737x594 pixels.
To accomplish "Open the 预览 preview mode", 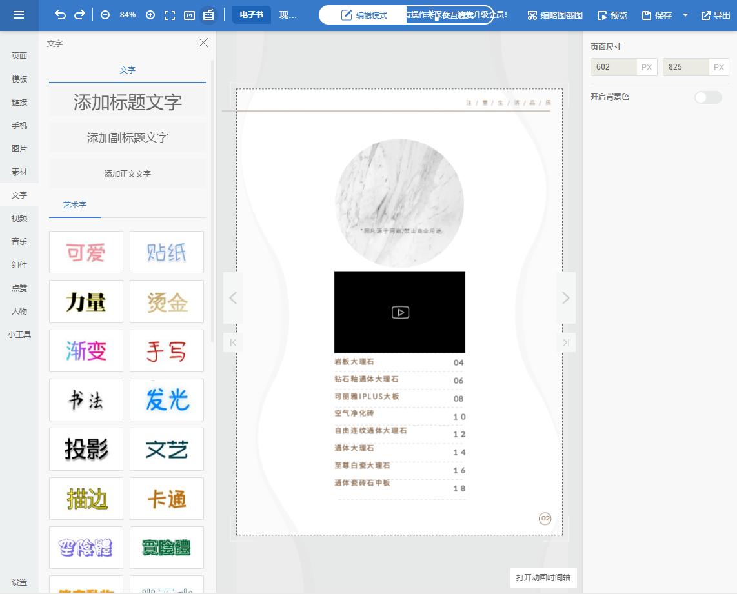I will [x=611, y=15].
